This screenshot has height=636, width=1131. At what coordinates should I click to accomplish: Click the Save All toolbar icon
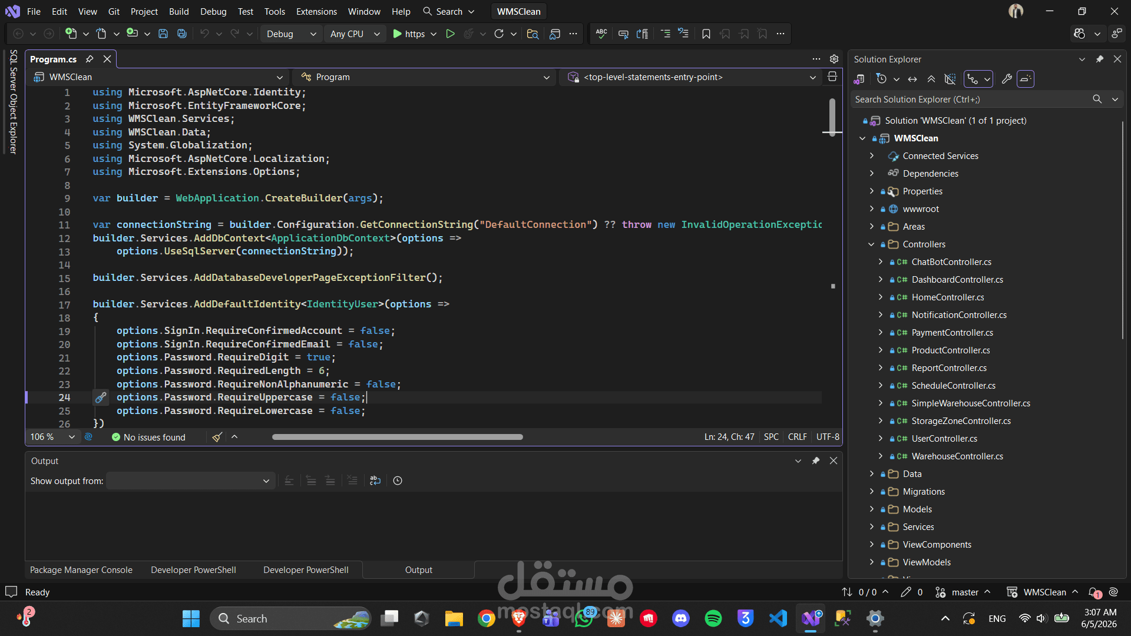tap(182, 34)
